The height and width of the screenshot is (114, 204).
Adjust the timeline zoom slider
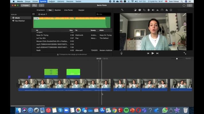pos(177,59)
